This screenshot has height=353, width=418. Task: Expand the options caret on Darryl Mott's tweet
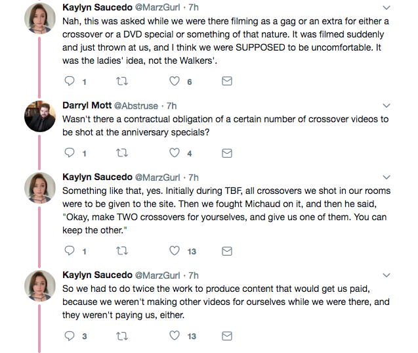click(x=386, y=105)
